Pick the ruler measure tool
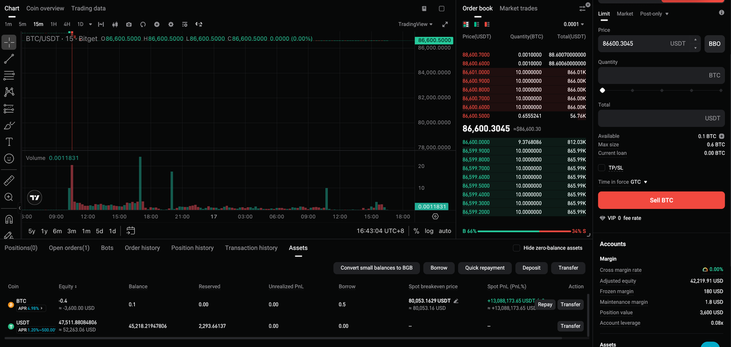The width and height of the screenshot is (731, 347). (x=9, y=180)
